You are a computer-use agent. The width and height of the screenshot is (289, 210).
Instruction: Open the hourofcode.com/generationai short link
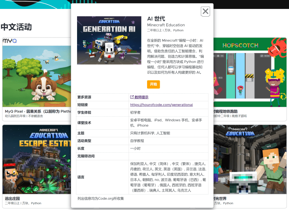(162, 105)
